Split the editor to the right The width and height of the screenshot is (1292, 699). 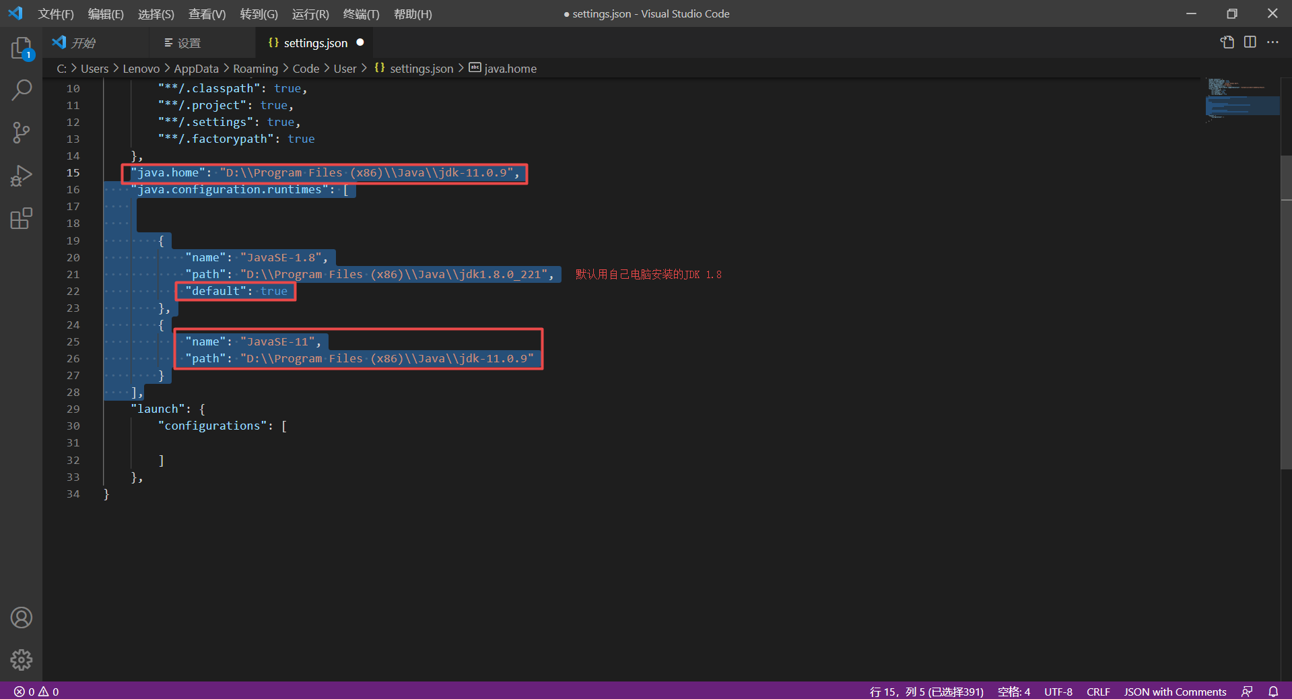1250,42
